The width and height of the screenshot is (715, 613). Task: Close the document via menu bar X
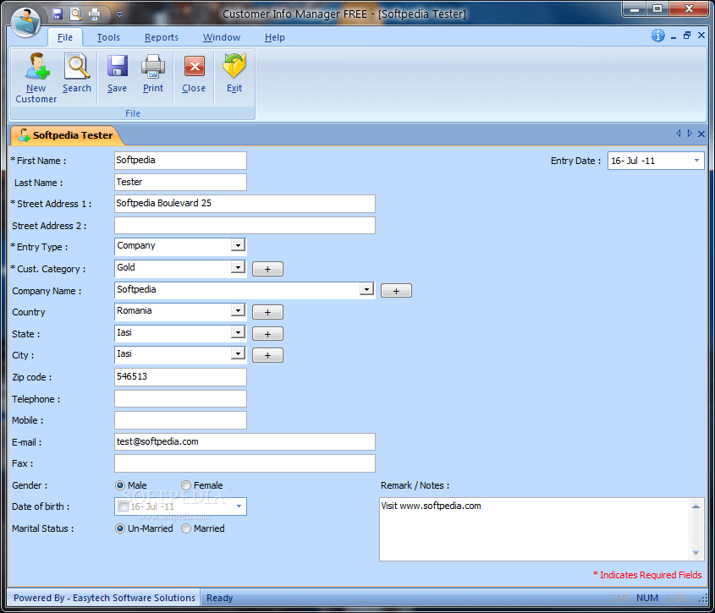[701, 36]
